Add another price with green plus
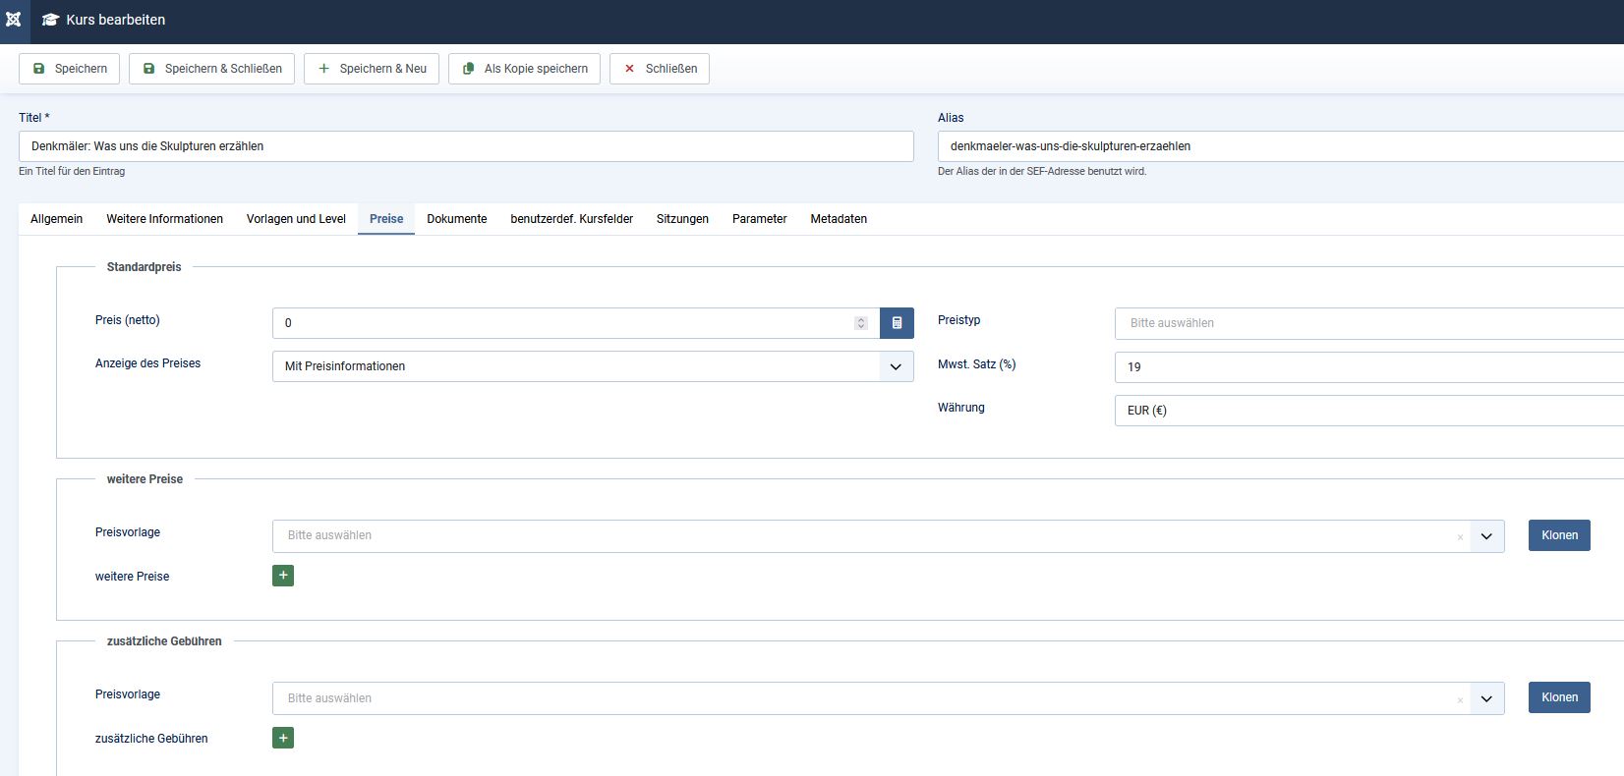The height and width of the screenshot is (776, 1624). click(x=283, y=576)
